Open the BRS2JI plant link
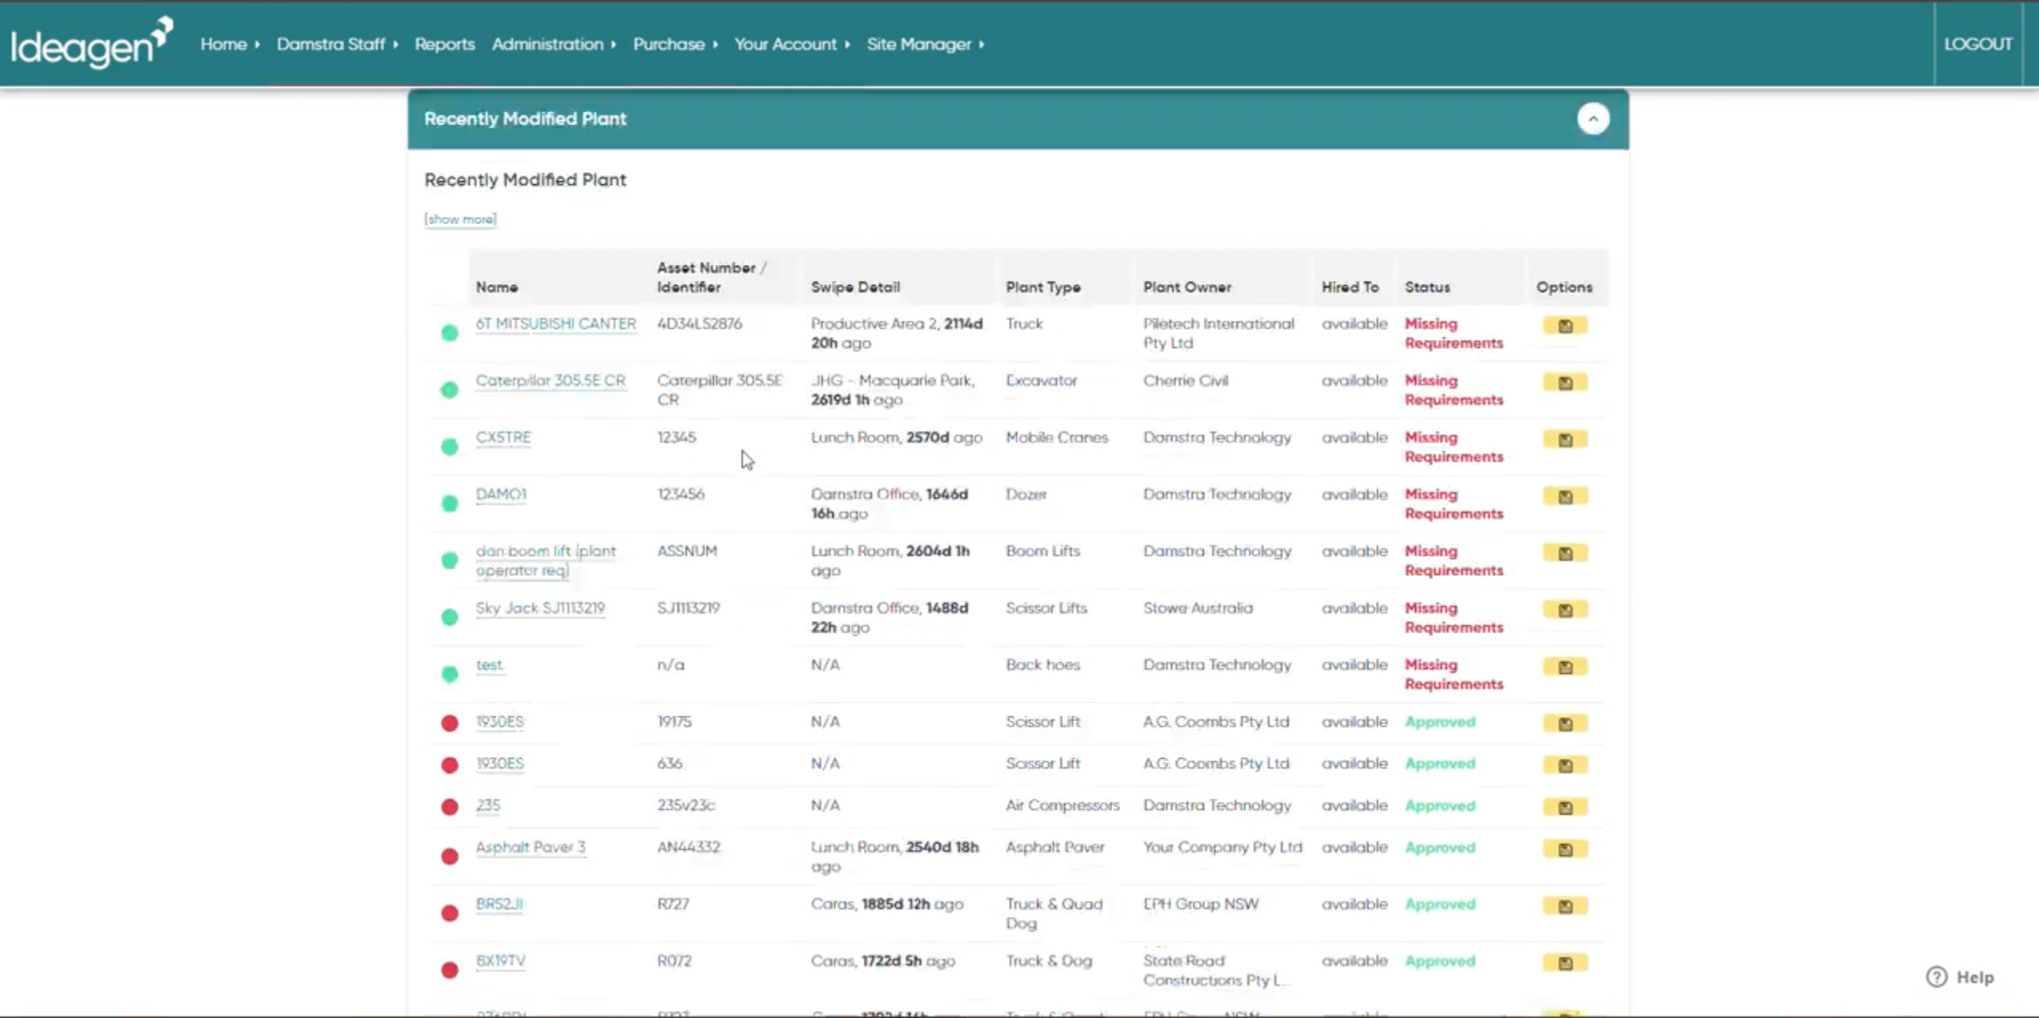 [499, 904]
